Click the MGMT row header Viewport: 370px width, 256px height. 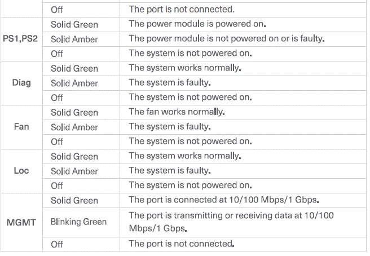click(x=21, y=222)
